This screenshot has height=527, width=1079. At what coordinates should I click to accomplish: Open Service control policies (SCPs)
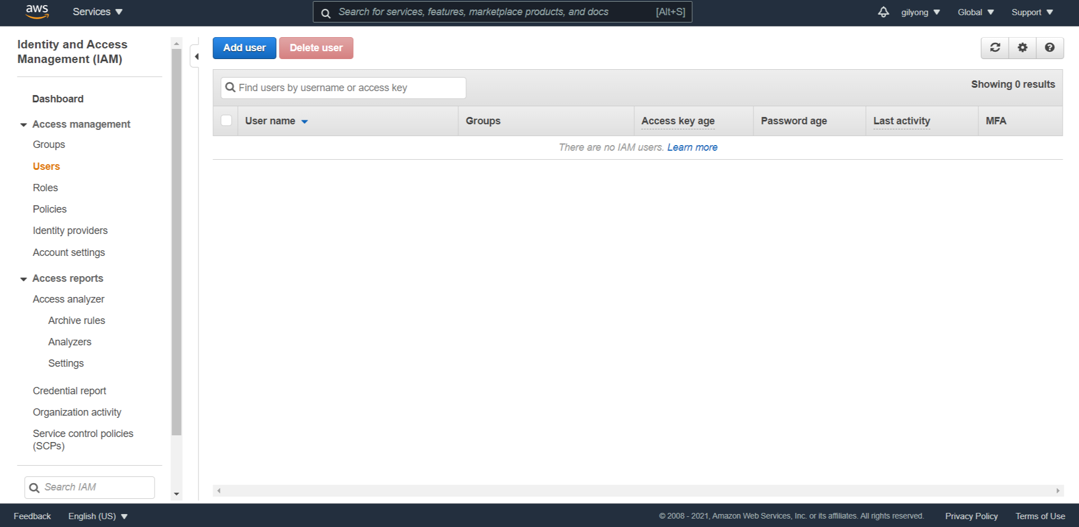83,440
